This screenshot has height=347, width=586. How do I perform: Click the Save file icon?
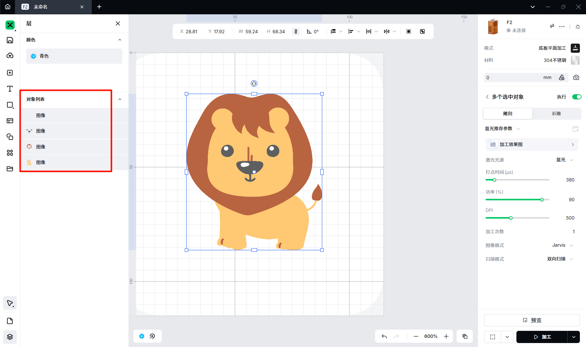pyautogui.click(x=10, y=40)
